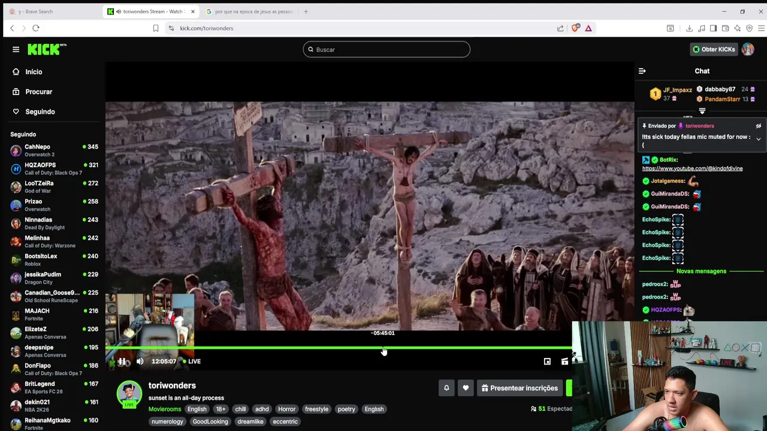Click the Brave VPN shield icon
The height and width of the screenshot is (431, 767).
[x=749, y=28]
